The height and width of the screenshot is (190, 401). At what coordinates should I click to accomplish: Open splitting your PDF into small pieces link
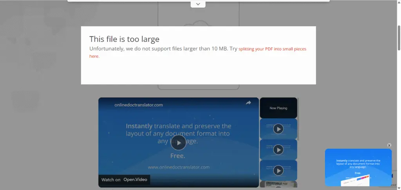pyautogui.click(x=272, y=49)
